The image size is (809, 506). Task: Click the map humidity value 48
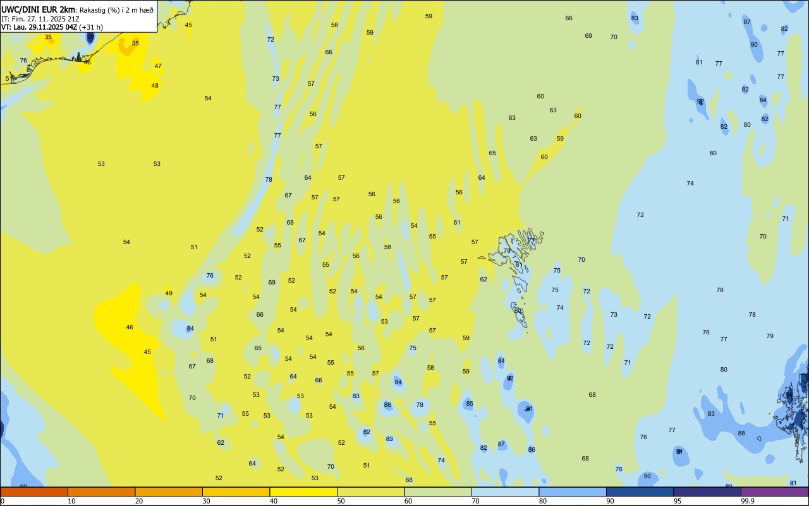tap(155, 86)
